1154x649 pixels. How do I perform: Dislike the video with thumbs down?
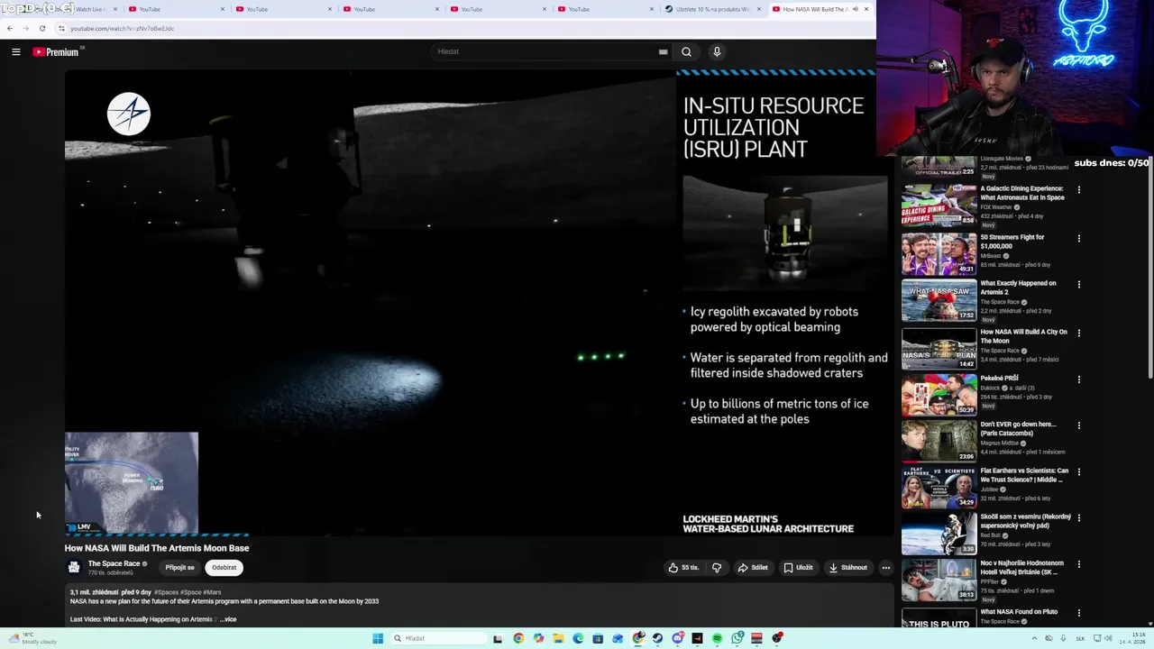click(717, 568)
